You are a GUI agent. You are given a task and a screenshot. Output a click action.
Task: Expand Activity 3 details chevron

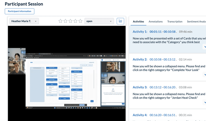pyautogui.click(x=205, y=102)
